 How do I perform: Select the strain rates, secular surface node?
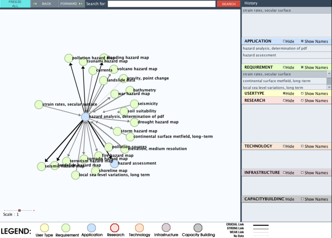(x=39, y=105)
